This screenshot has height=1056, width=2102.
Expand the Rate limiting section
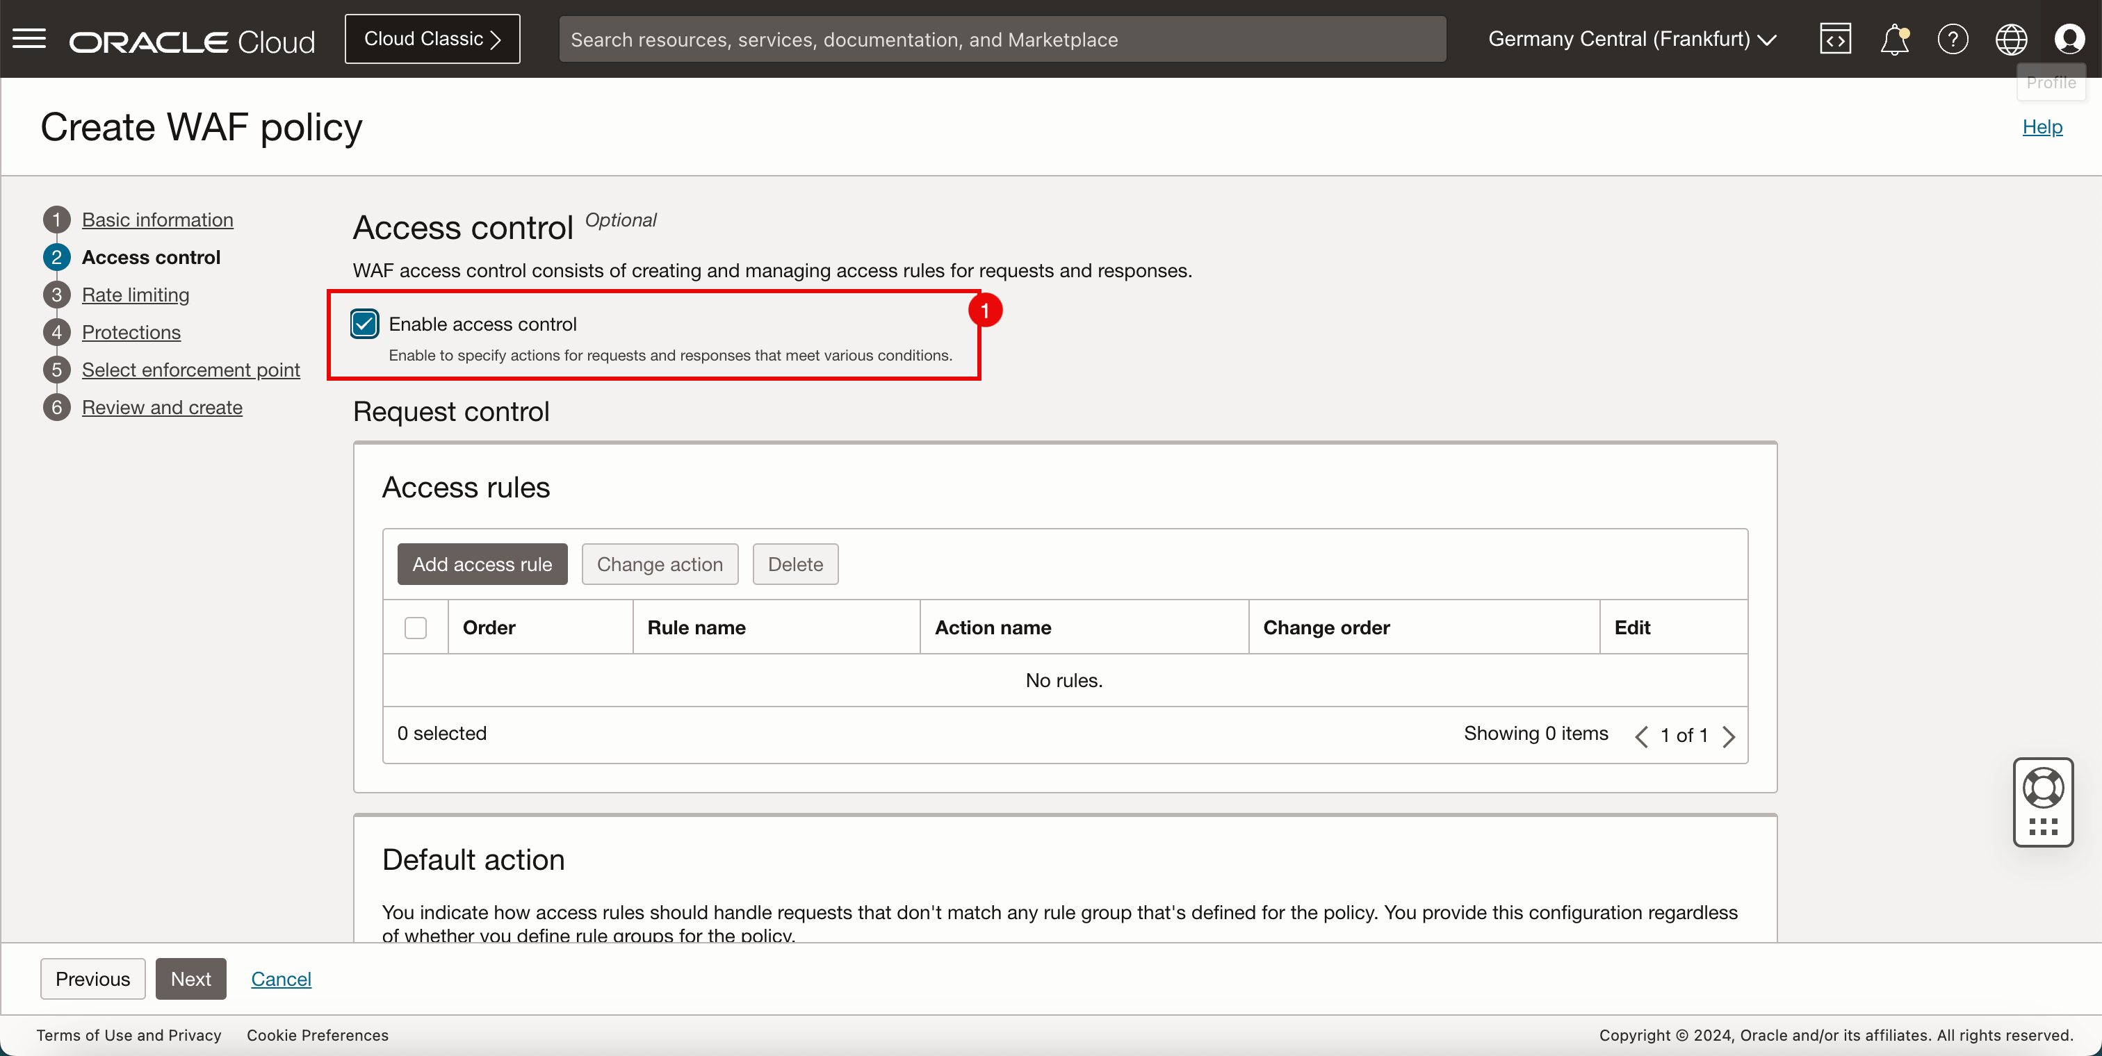tap(135, 294)
